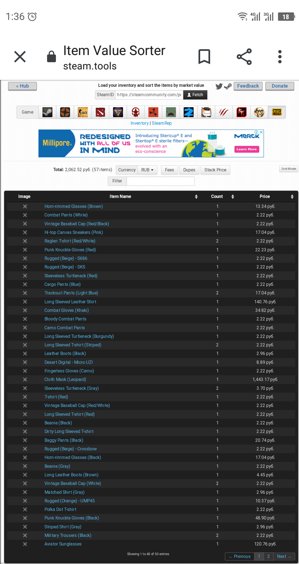Open the ad info icon
The height and width of the screenshot is (564, 299).
256,132
